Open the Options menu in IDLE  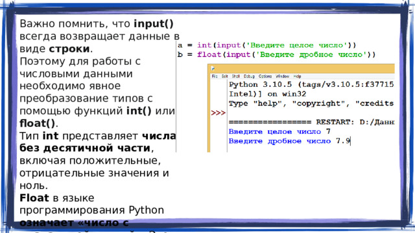(265, 76)
